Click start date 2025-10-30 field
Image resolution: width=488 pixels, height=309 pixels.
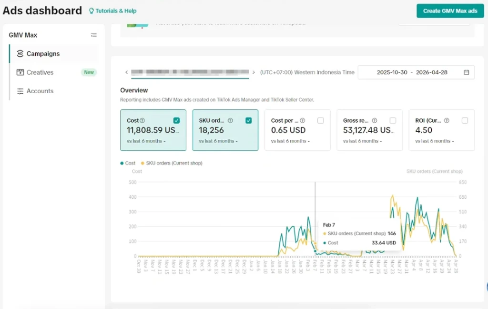point(392,72)
